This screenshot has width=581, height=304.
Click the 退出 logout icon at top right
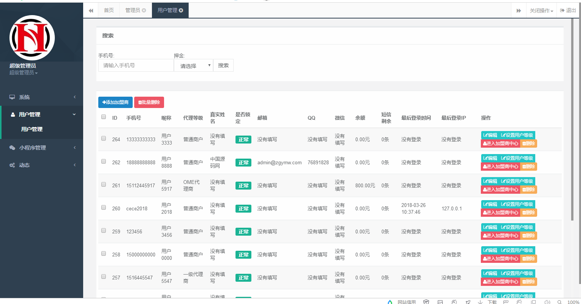coord(562,10)
